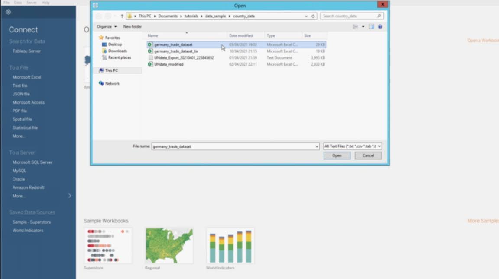
Task: Select Network in the navigation pane
Action: [112, 84]
